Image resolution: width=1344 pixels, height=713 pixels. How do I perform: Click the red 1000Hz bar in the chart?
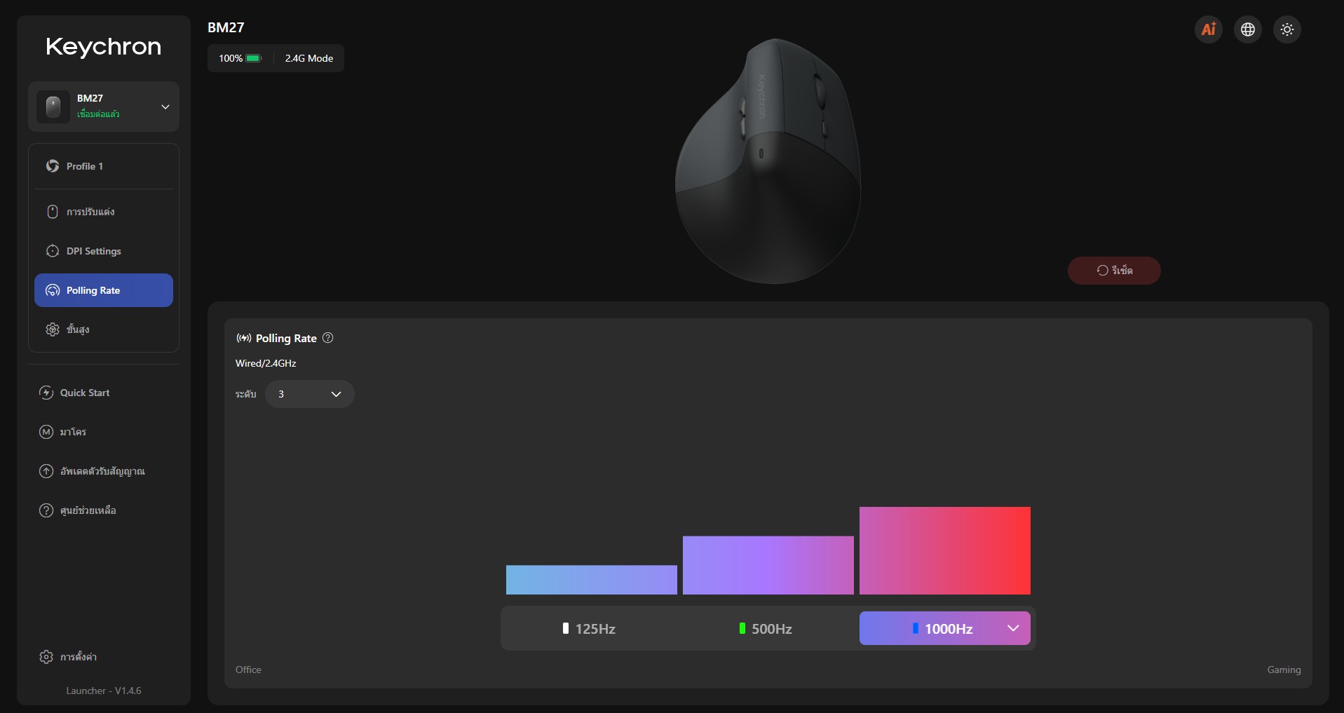(945, 550)
